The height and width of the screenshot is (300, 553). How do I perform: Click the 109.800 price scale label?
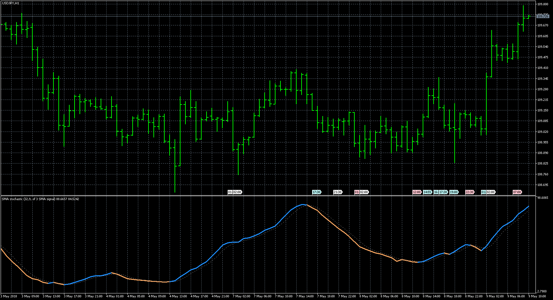click(x=543, y=4)
